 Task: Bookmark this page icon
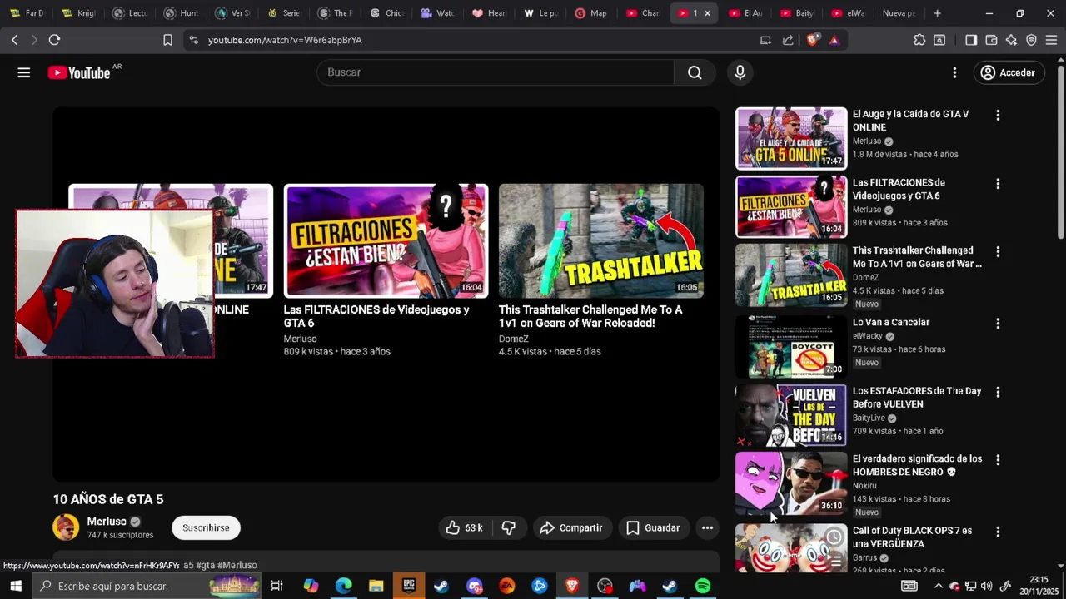tap(167, 40)
